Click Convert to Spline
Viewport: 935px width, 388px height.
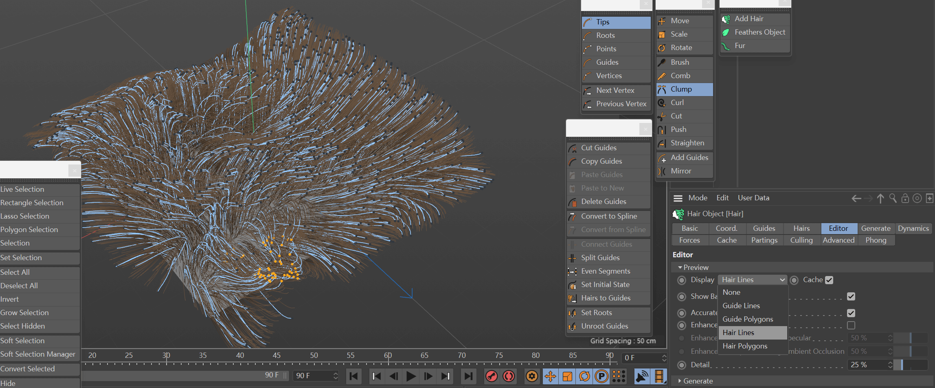pyautogui.click(x=609, y=216)
